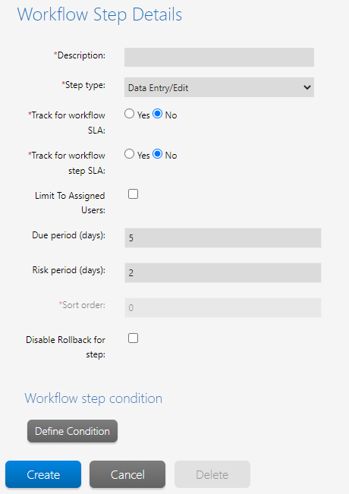The width and height of the screenshot is (349, 494).
Task: Select Yes for Track for workflow SLA
Action: tap(129, 114)
